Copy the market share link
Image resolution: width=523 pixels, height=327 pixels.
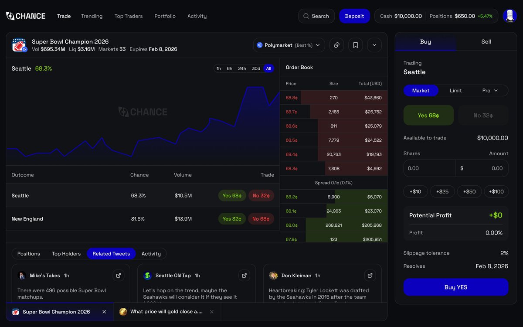pos(336,45)
